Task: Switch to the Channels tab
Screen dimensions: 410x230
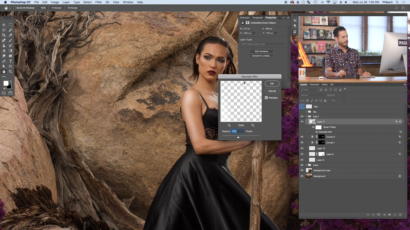Action: point(314,85)
